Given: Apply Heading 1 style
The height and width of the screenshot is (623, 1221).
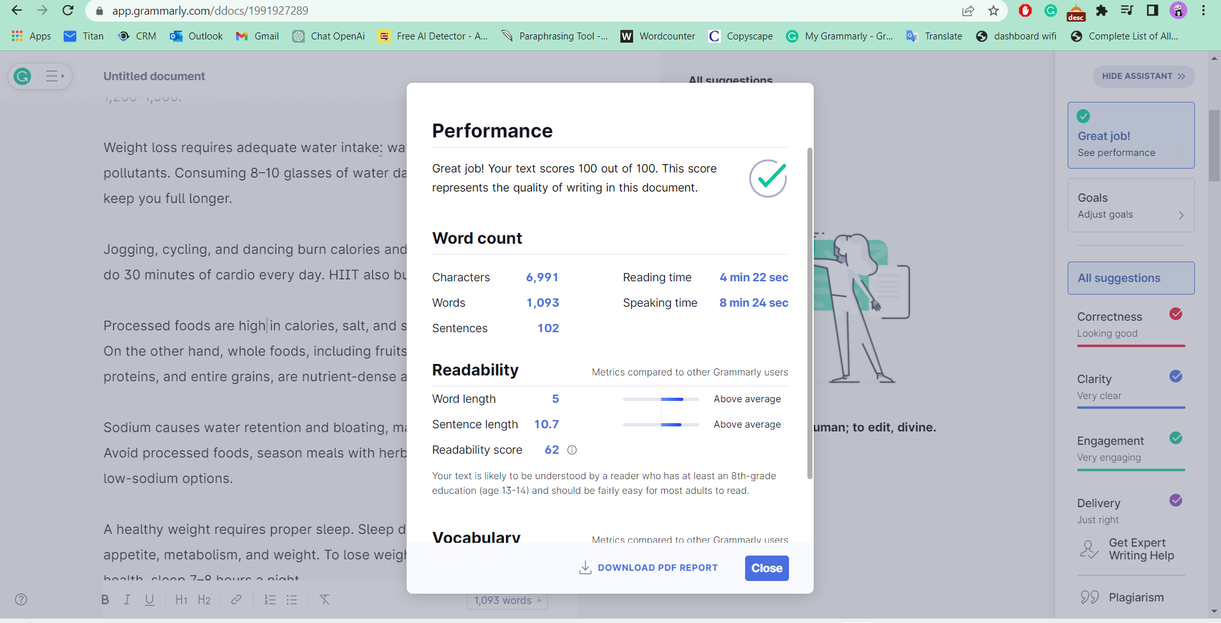Looking at the screenshot, I should (x=181, y=599).
